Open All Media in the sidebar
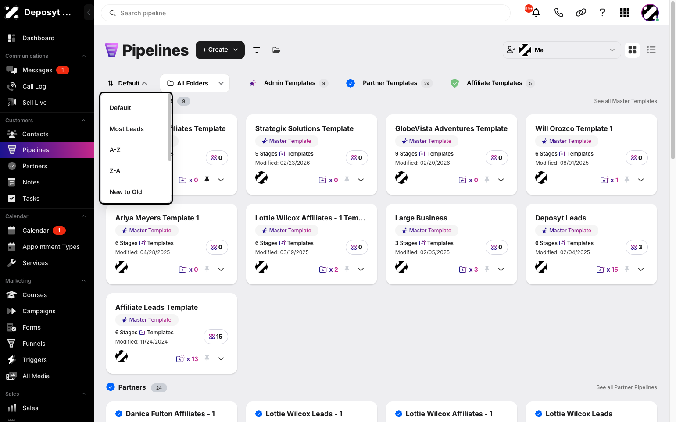Viewport: 676px width, 422px height. pyautogui.click(x=47, y=376)
